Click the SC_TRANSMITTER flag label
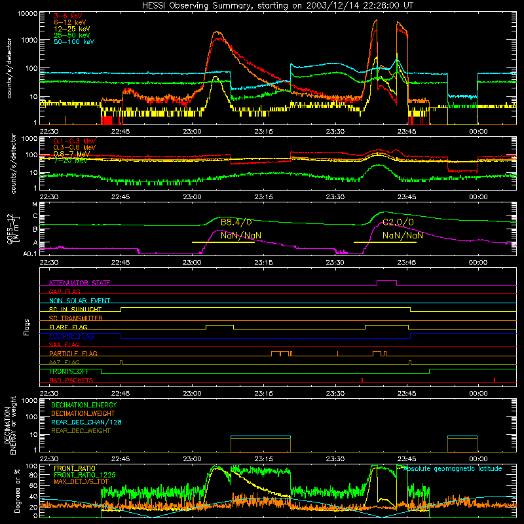Viewport: 524px width, 524px height. tap(76, 318)
